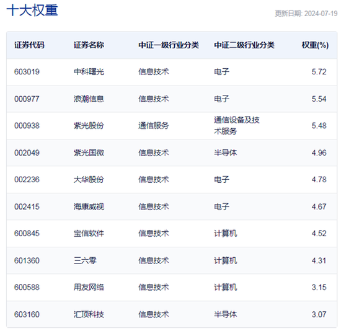
Task: Click the 通信设备及技术服务 cell
Action: pos(237,125)
